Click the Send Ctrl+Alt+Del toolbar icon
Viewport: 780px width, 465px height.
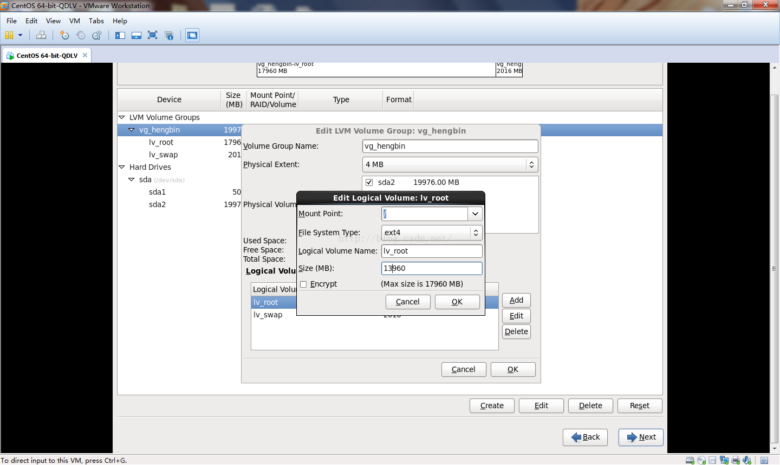coord(41,35)
